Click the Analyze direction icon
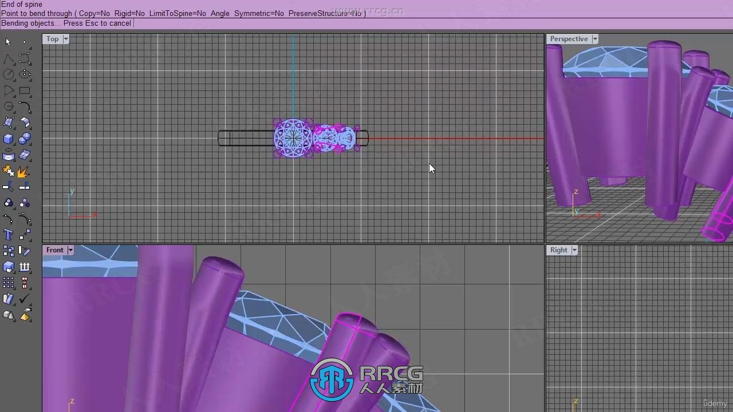Screen dimensions: 733x412 [x=8, y=299]
